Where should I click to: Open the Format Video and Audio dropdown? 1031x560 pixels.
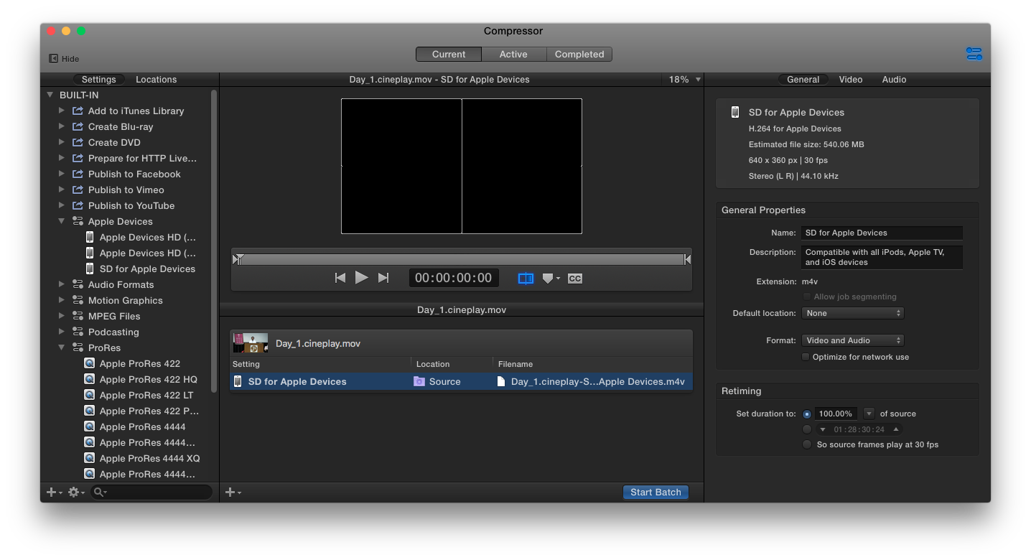(x=852, y=340)
